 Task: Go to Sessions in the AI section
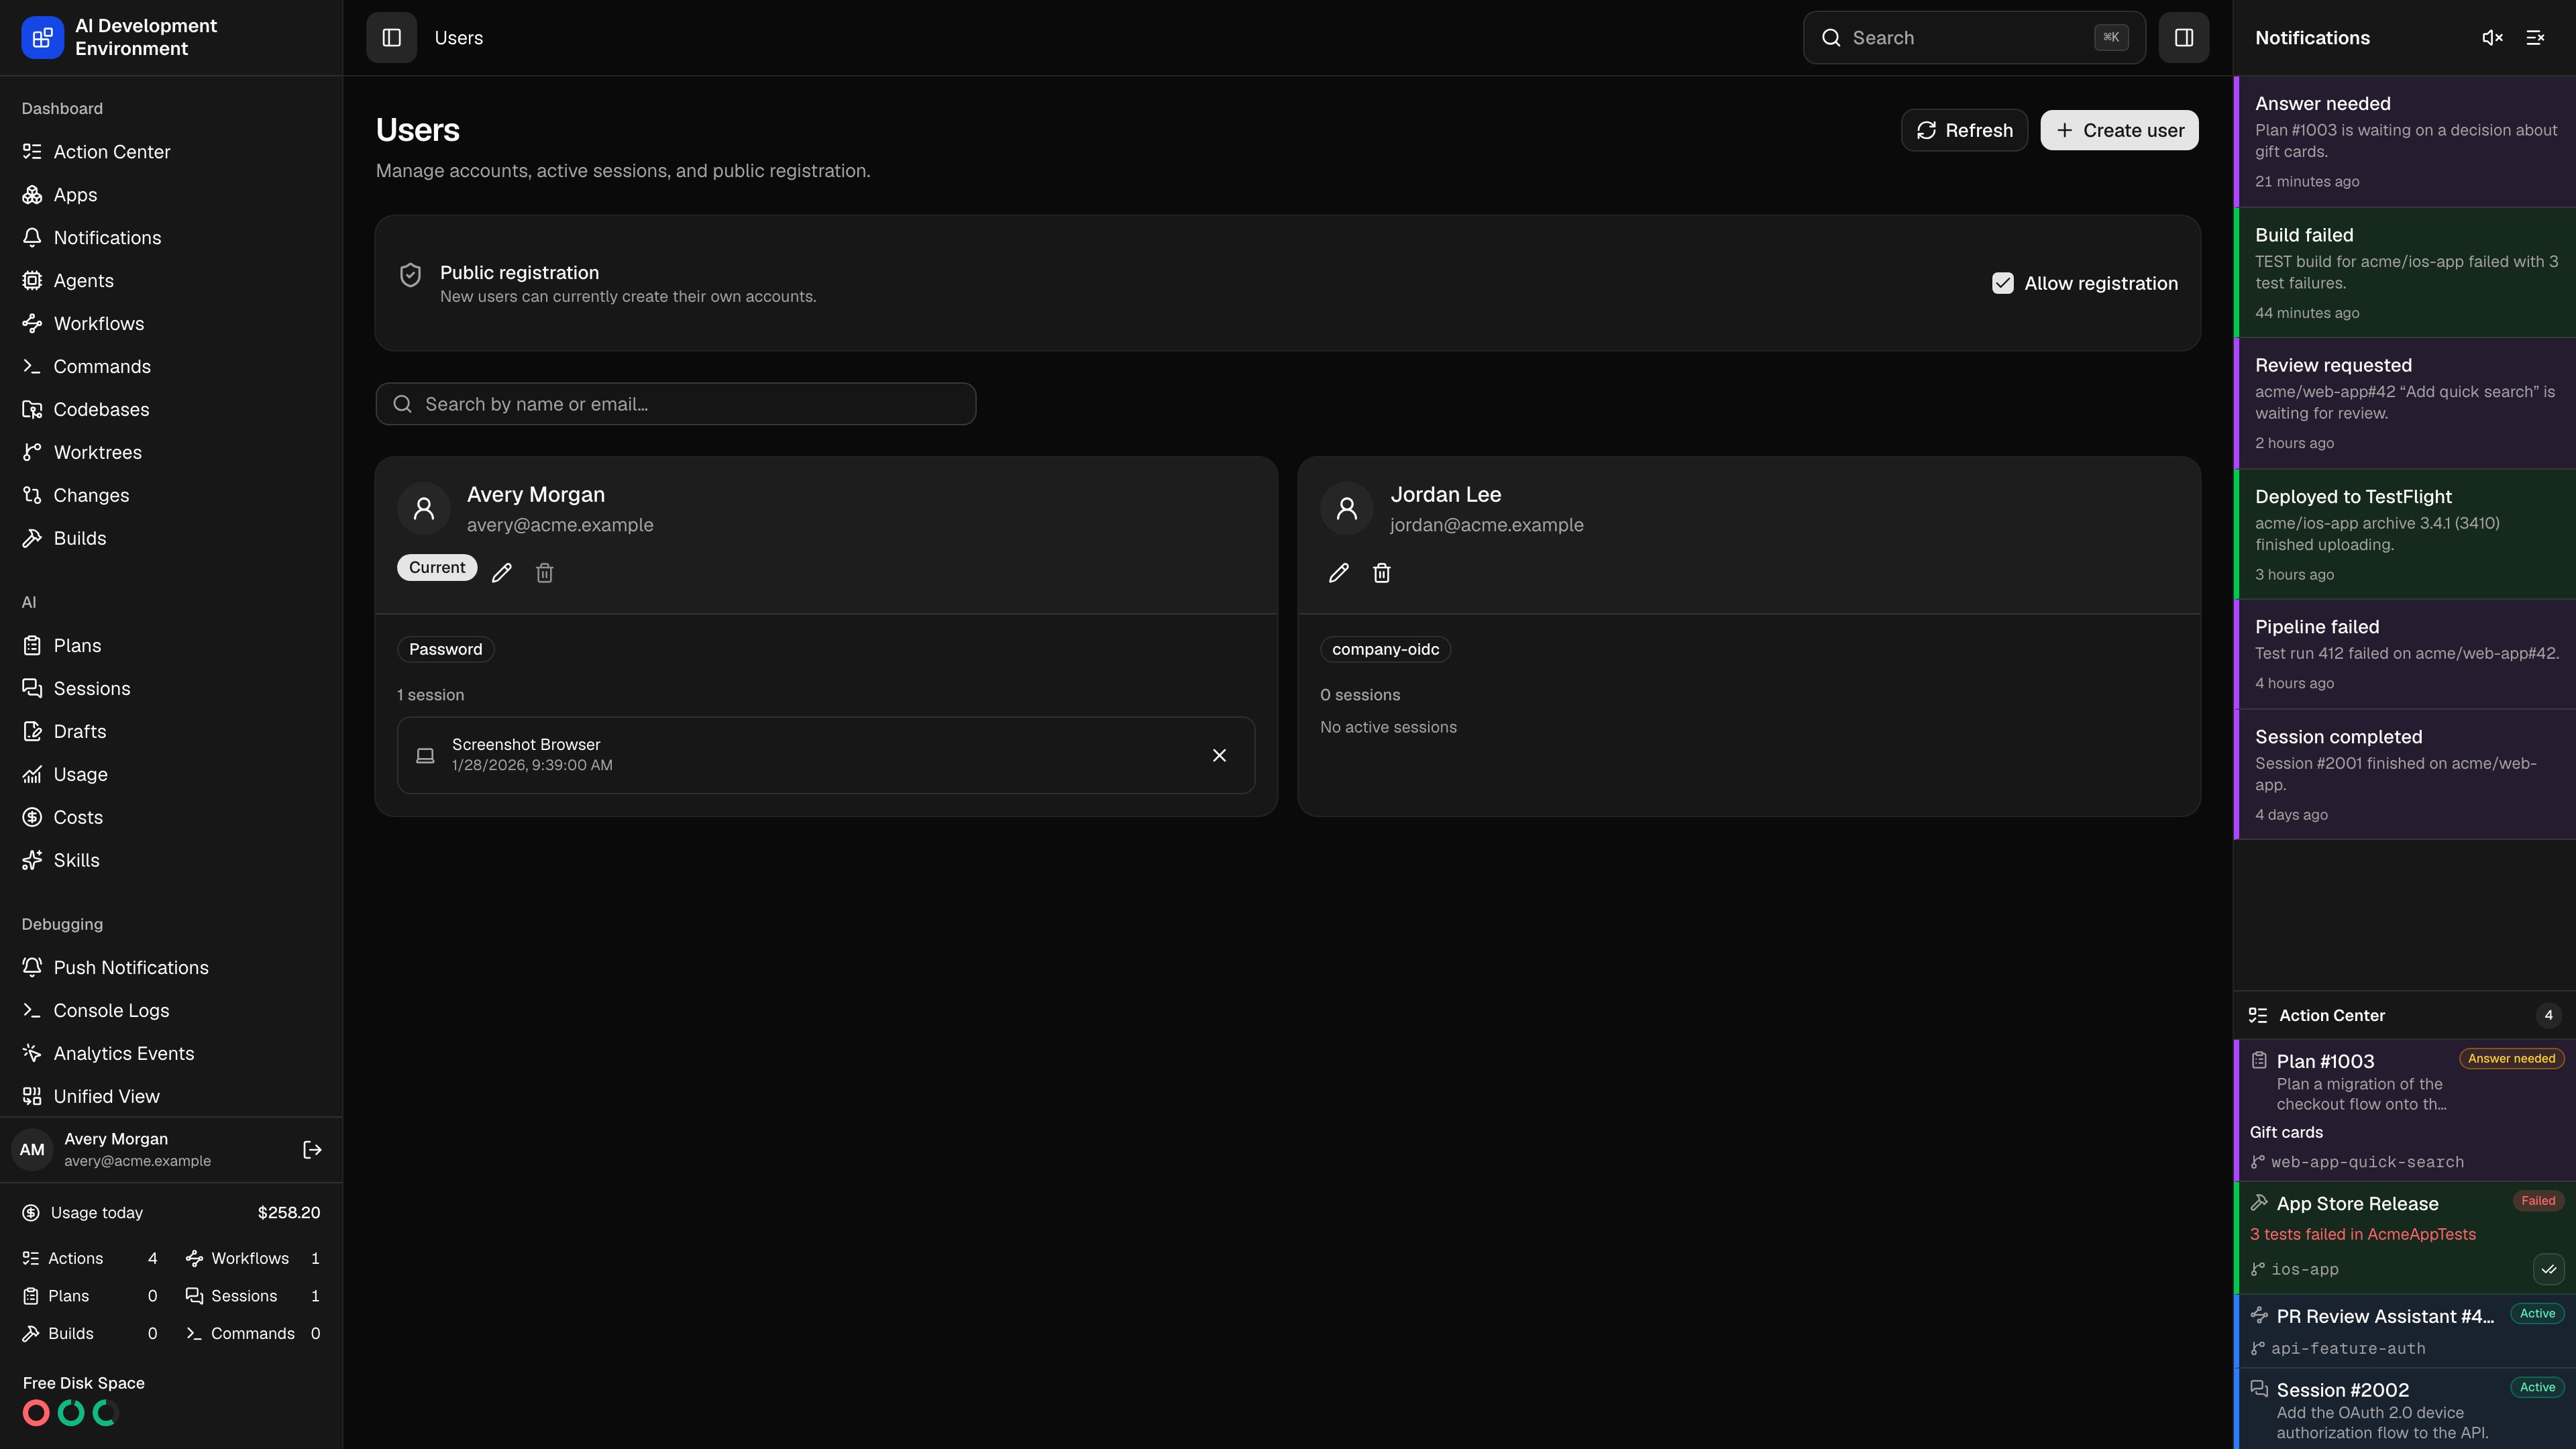coord(171,689)
